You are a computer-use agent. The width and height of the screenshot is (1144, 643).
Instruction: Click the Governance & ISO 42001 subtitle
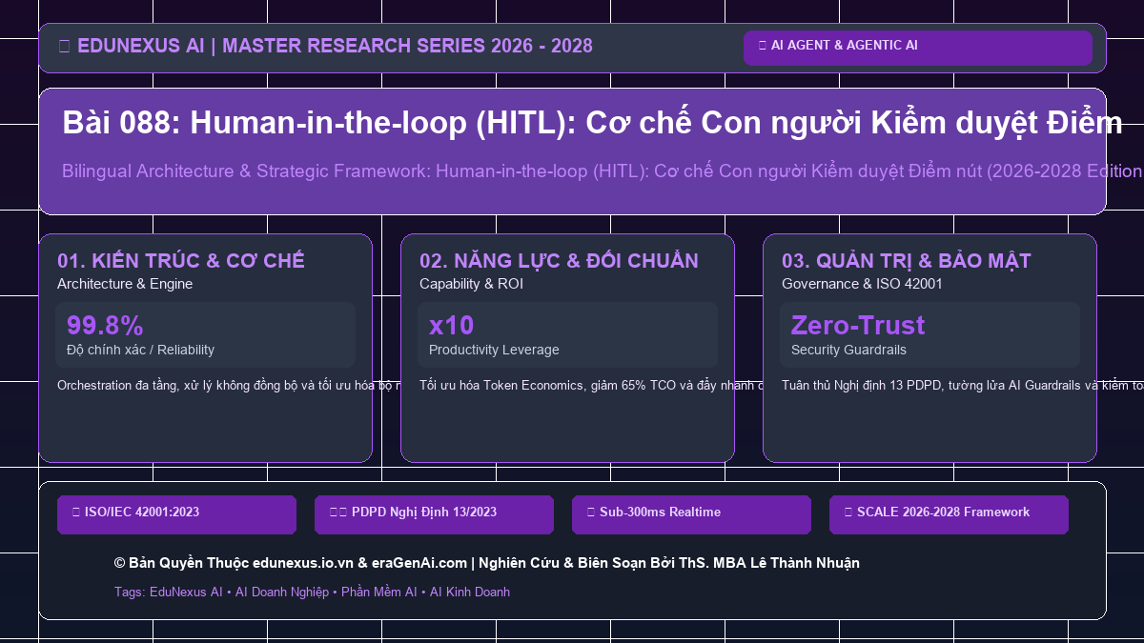pyautogui.click(x=862, y=284)
